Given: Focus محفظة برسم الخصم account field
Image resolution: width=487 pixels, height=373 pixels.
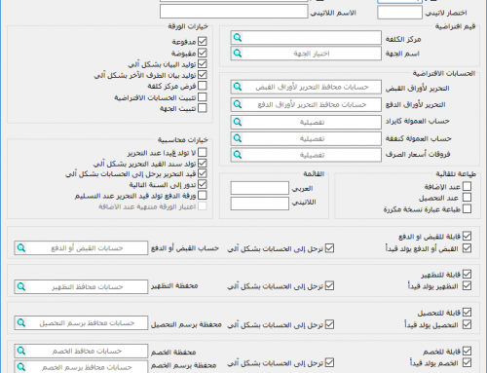Looking at the screenshot, I should (81, 367).
